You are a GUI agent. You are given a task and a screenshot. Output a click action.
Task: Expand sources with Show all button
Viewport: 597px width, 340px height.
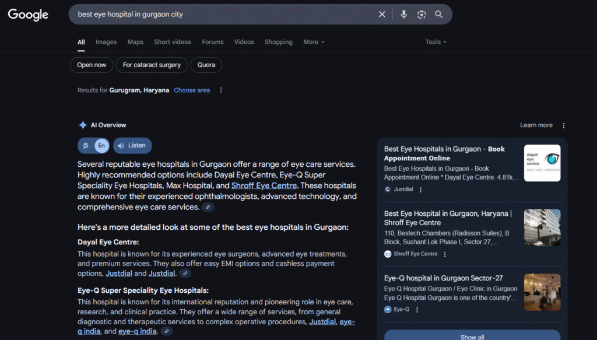[472, 337]
